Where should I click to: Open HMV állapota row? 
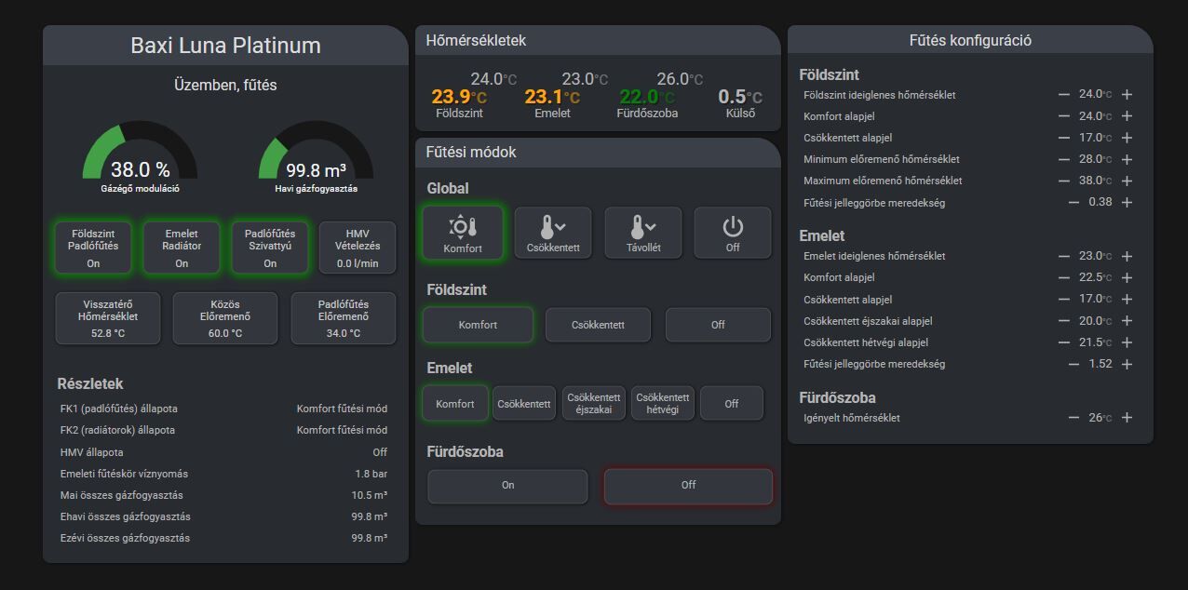[x=224, y=452]
